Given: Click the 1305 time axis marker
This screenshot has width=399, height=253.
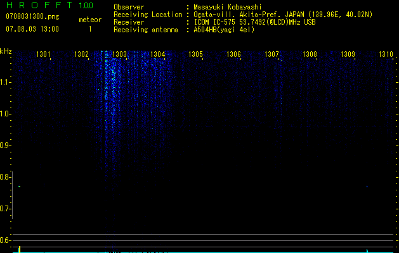Looking at the screenshot, I should pos(195,54).
